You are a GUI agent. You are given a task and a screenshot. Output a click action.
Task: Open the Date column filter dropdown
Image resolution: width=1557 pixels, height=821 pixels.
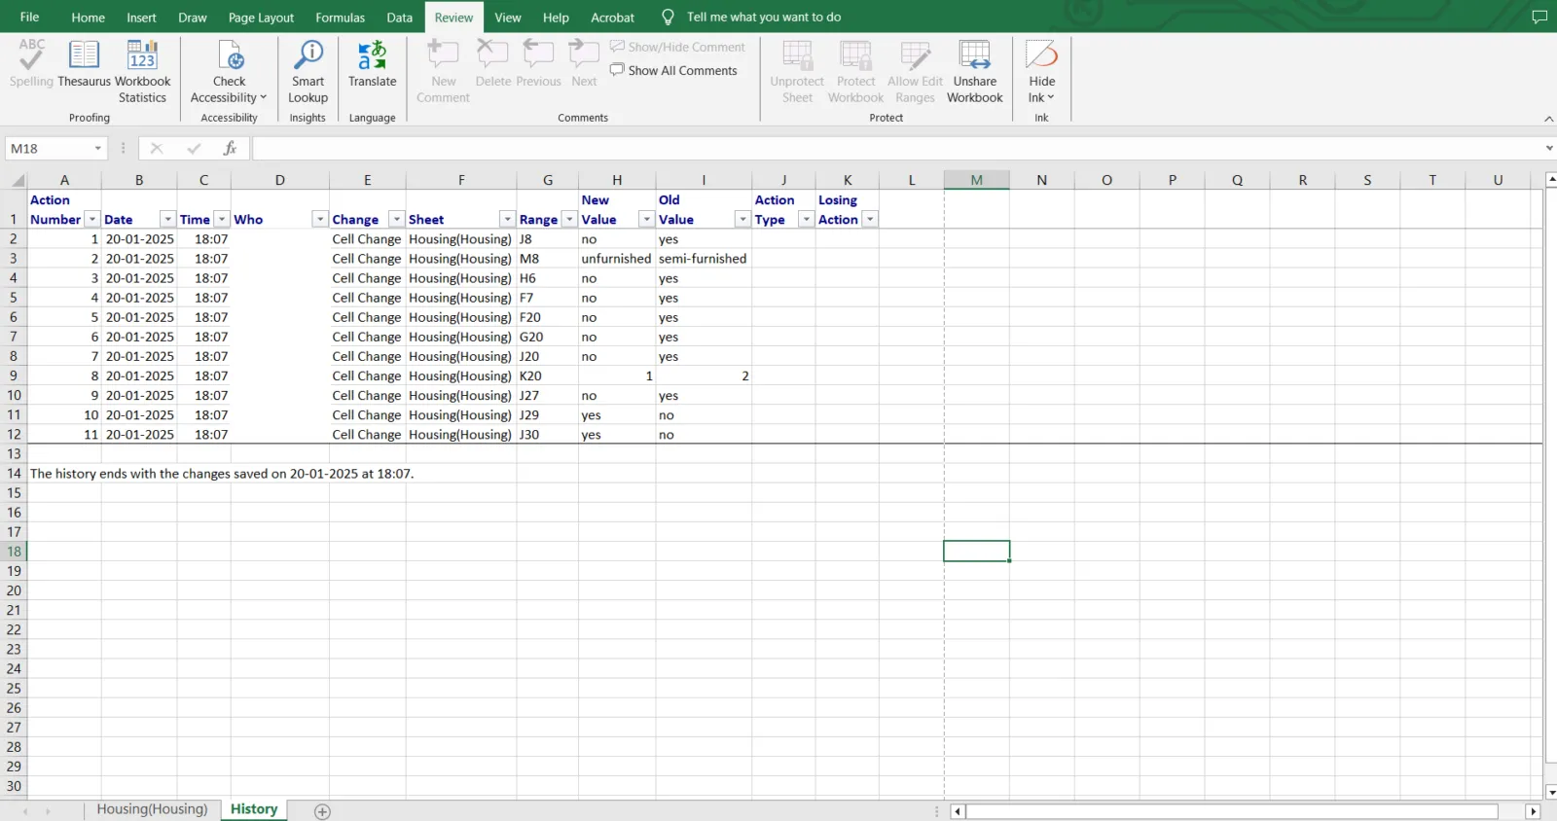coord(167,220)
